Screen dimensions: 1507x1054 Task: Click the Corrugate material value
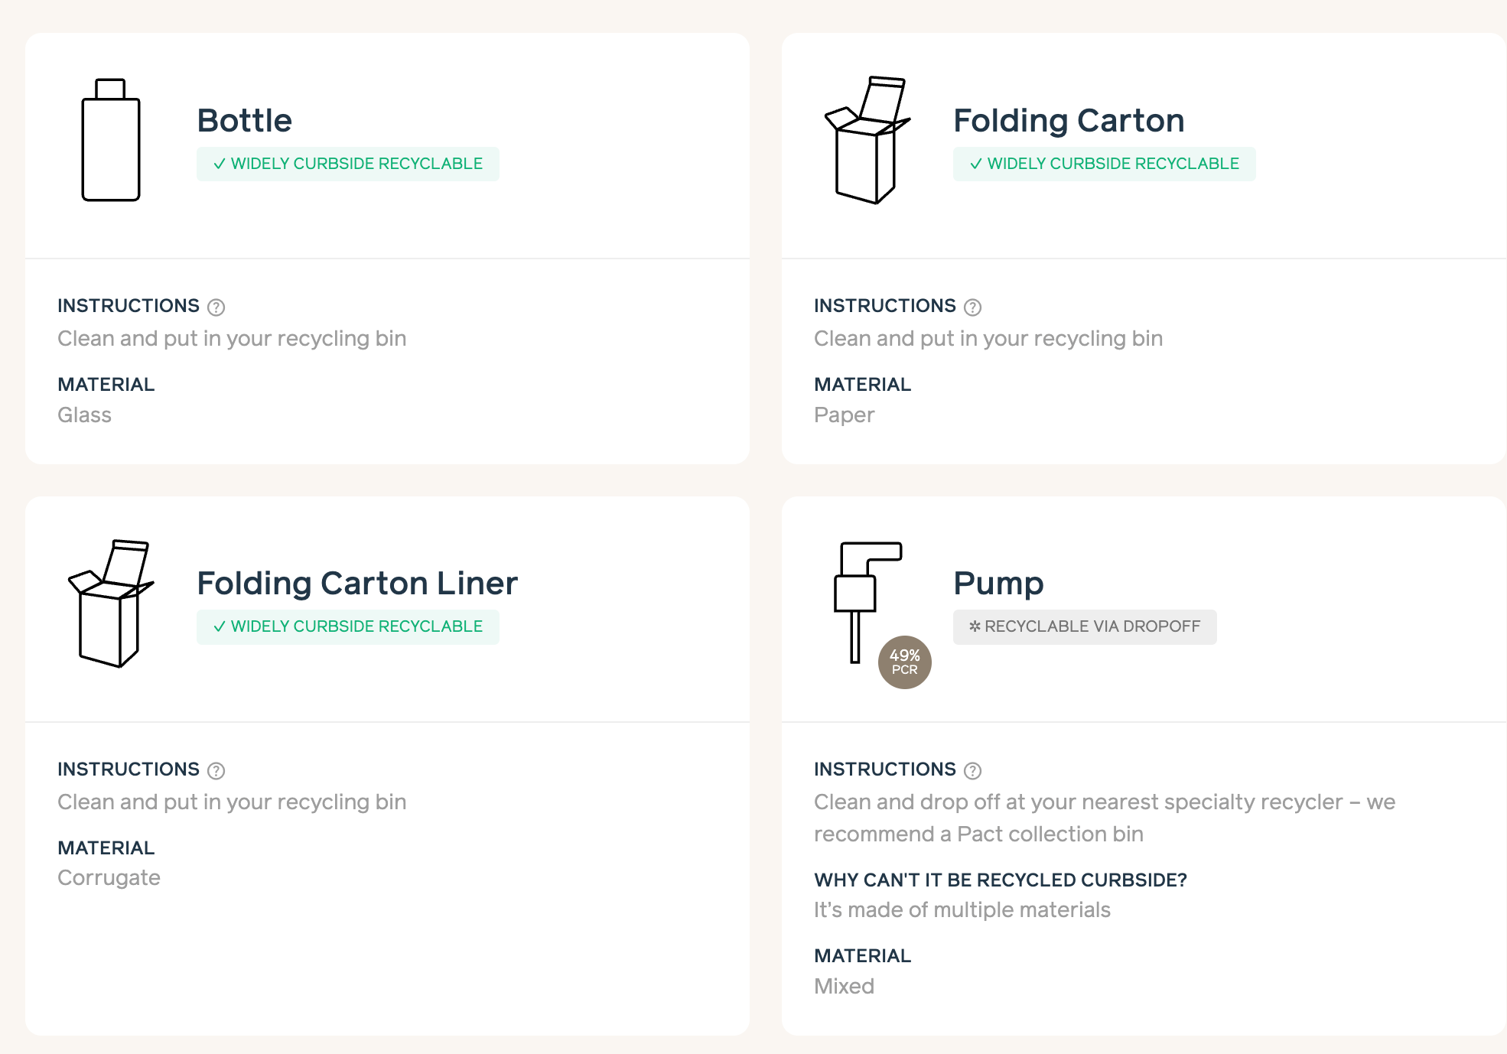click(x=109, y=878)
